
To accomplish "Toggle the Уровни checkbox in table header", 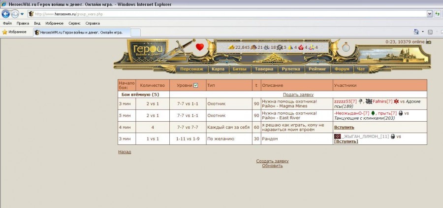I will [x=195, y=85].
